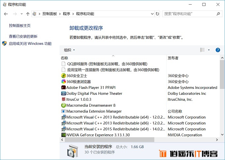Open the 组织 dropdown menu
Viewport: 225px width, 160px height.
point(69,50)
